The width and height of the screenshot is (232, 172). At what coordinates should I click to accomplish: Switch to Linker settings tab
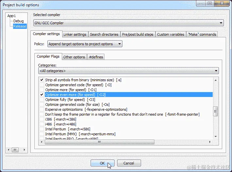click(x=75, y=34)
